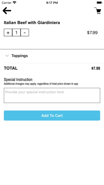The width and height of the screenshot is (104, 185).
Task: Tap the battery indicator icon
Action: point(99,3)
